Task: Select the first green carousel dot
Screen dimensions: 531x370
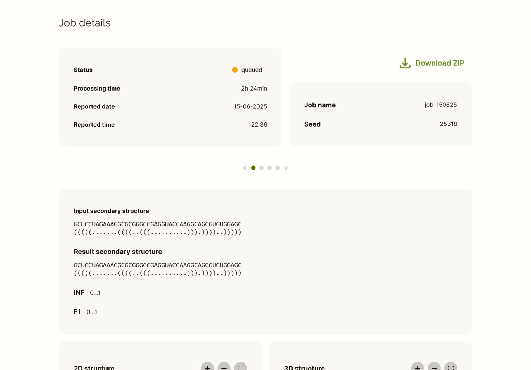Action: tap(253, 168)
